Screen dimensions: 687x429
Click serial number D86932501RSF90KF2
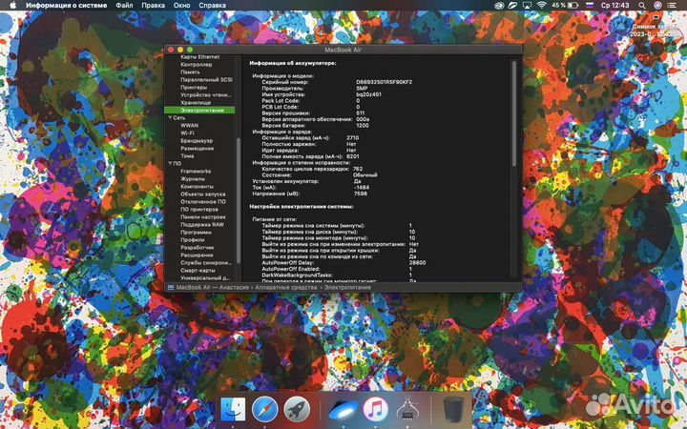[x=385, y=82]
